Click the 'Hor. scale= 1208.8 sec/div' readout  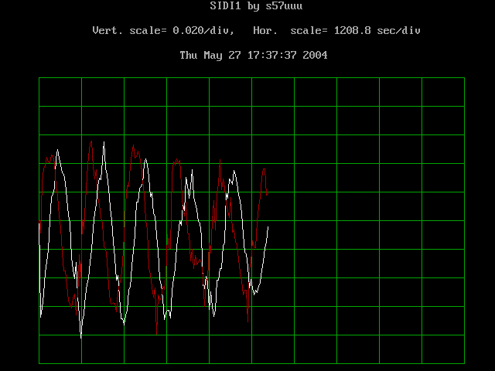[336, 31]
